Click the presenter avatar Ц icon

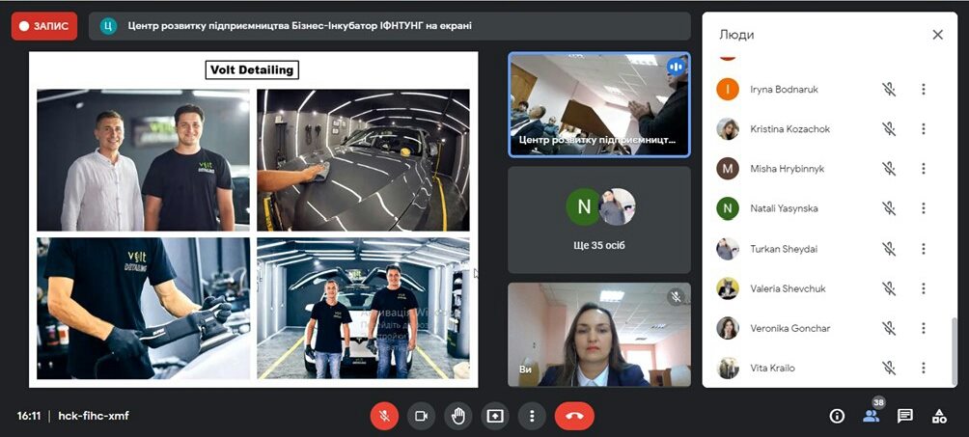click(108, 26)
